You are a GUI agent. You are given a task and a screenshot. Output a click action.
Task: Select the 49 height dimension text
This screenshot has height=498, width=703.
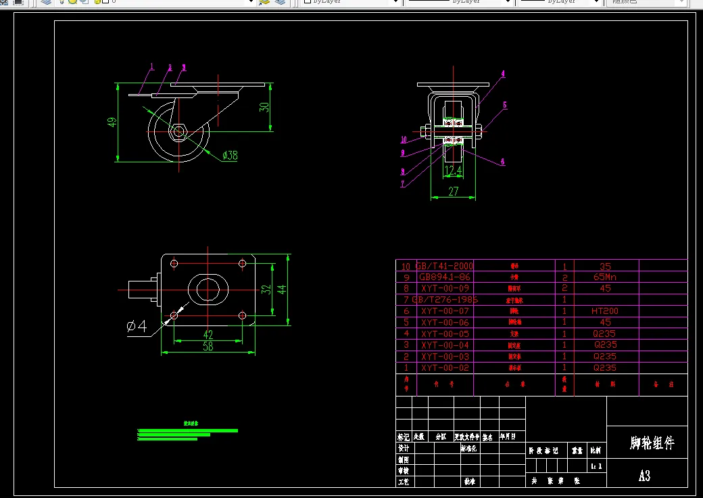click(x=112, y=122)
